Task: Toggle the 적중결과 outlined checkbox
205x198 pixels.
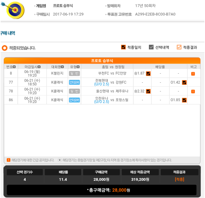Action: (x=179, y=47)
